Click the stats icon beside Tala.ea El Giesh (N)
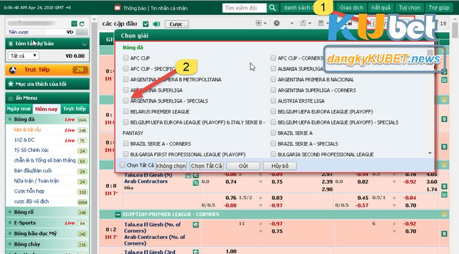 (x=188, y=175)
